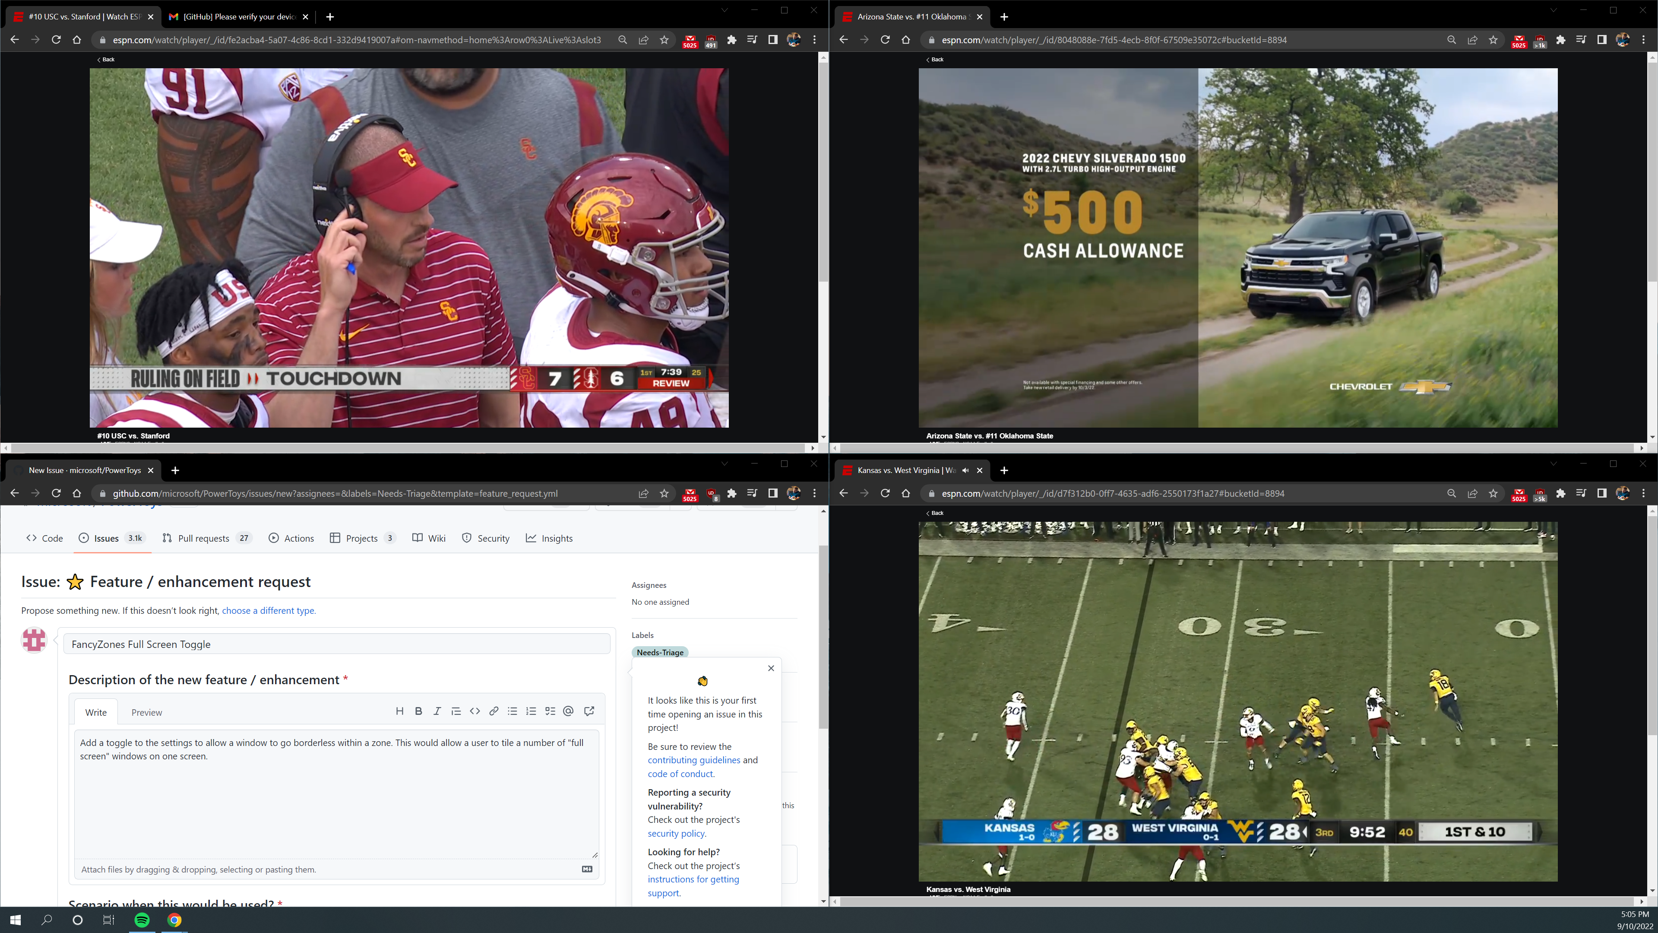Bookmark the Arizona State page with the star
This screenshot has width=1658, height=933.
coord(1493,40)
